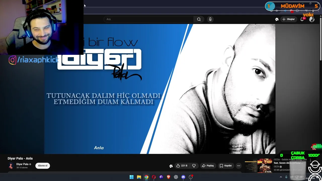
Task: Open Discord from the taskbar
Action: [183, 177]
